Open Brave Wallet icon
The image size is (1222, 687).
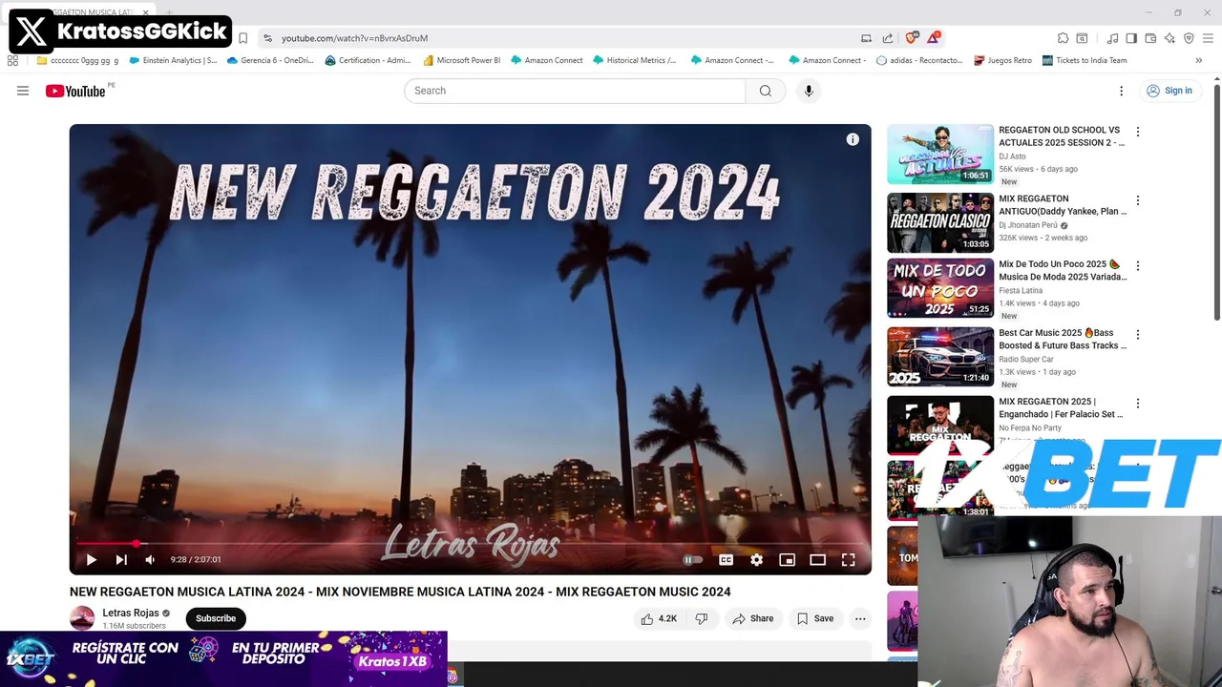pyautogui.click(x=1150, y=38)
